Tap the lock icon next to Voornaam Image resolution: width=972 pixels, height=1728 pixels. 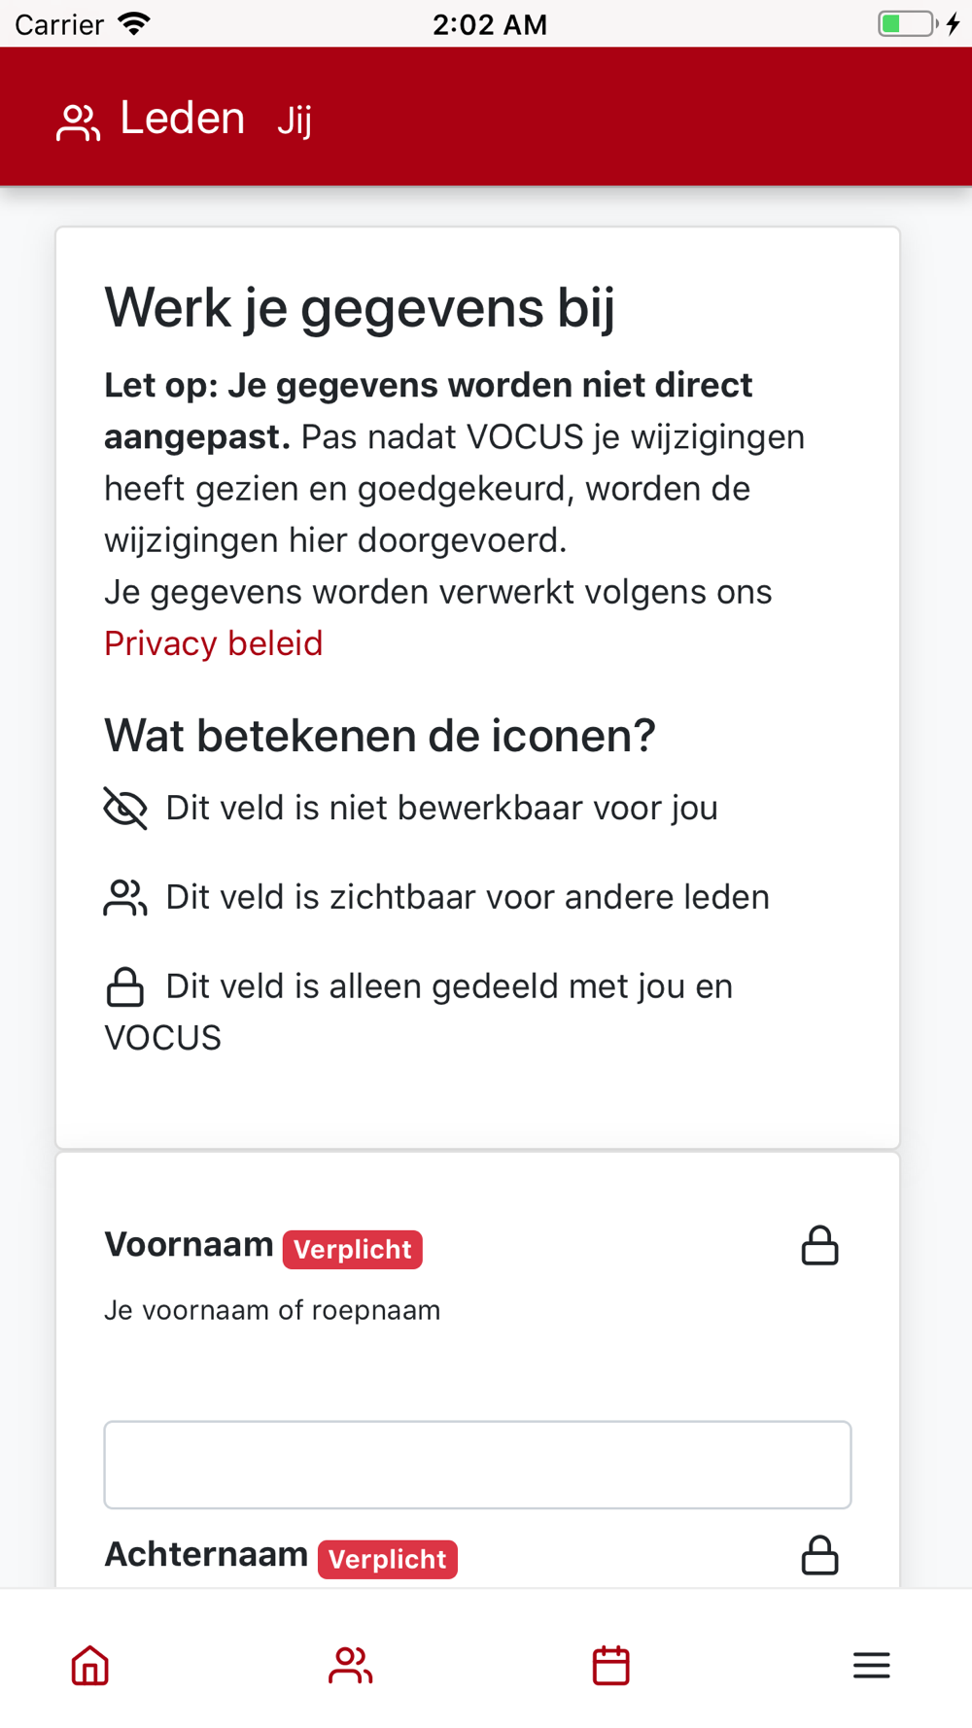pyautogui.click(x=819, y=1245)
